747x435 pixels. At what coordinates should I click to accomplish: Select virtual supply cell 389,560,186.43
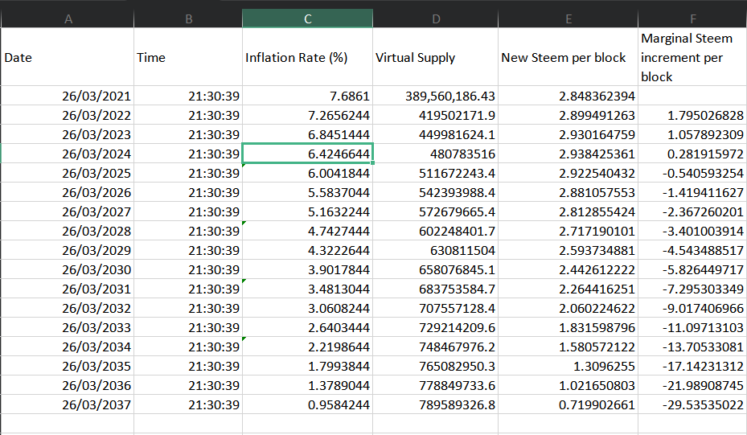[436, 96]
